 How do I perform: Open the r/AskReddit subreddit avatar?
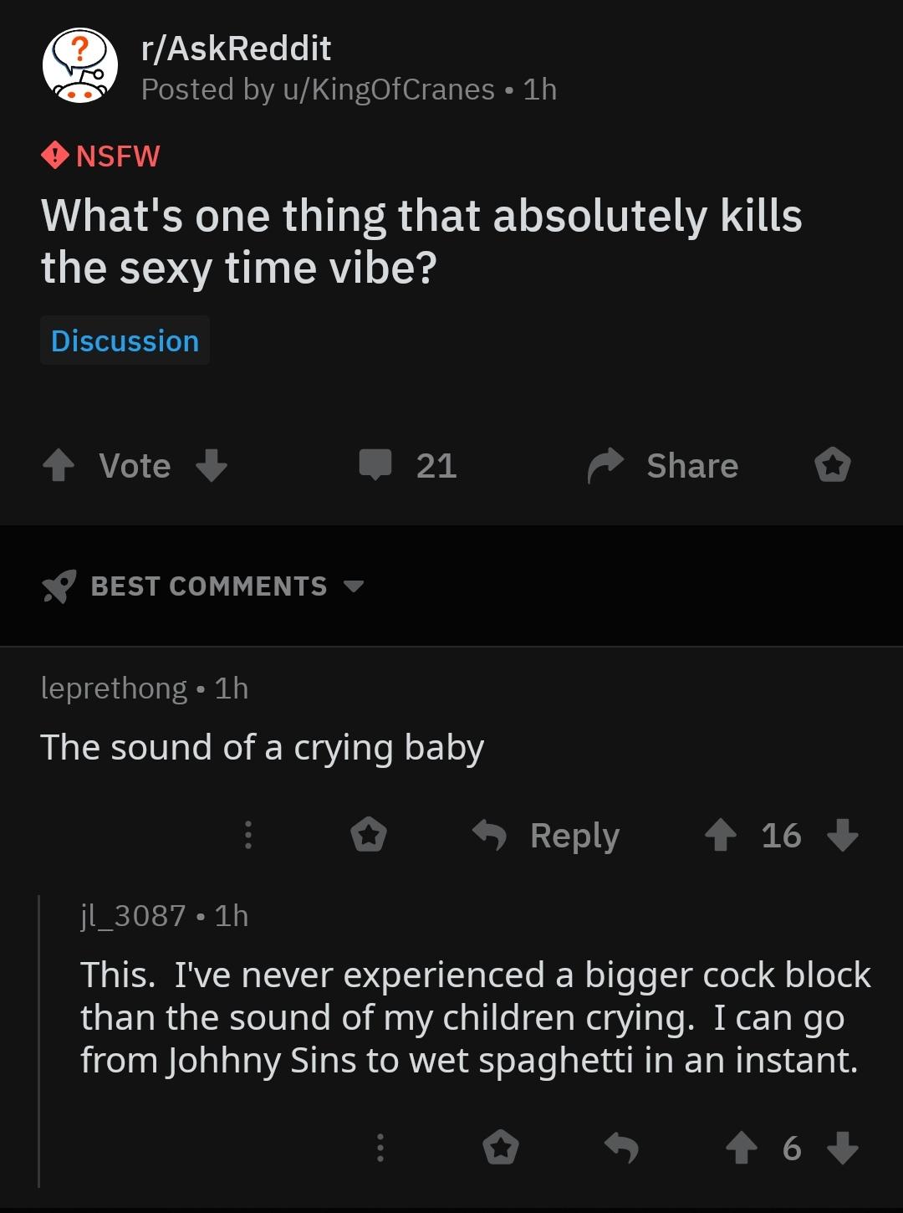80,66
